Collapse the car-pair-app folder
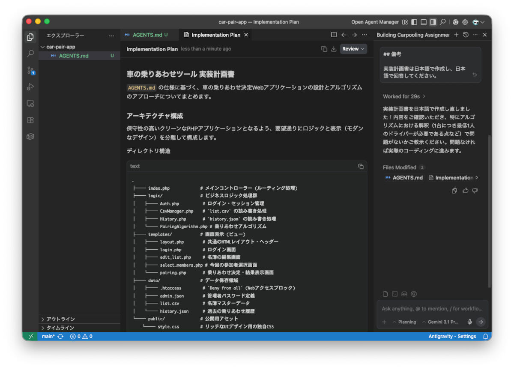514x370 pixels. pos(61,47)
